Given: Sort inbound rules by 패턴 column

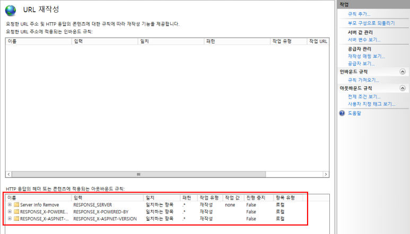Looking at the screenshot, I should point(237,41).
